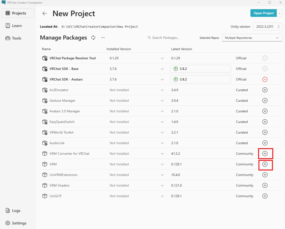Click the VRWorld Toolkit package icon
The image size is (285, 229).
click(45, 132)
